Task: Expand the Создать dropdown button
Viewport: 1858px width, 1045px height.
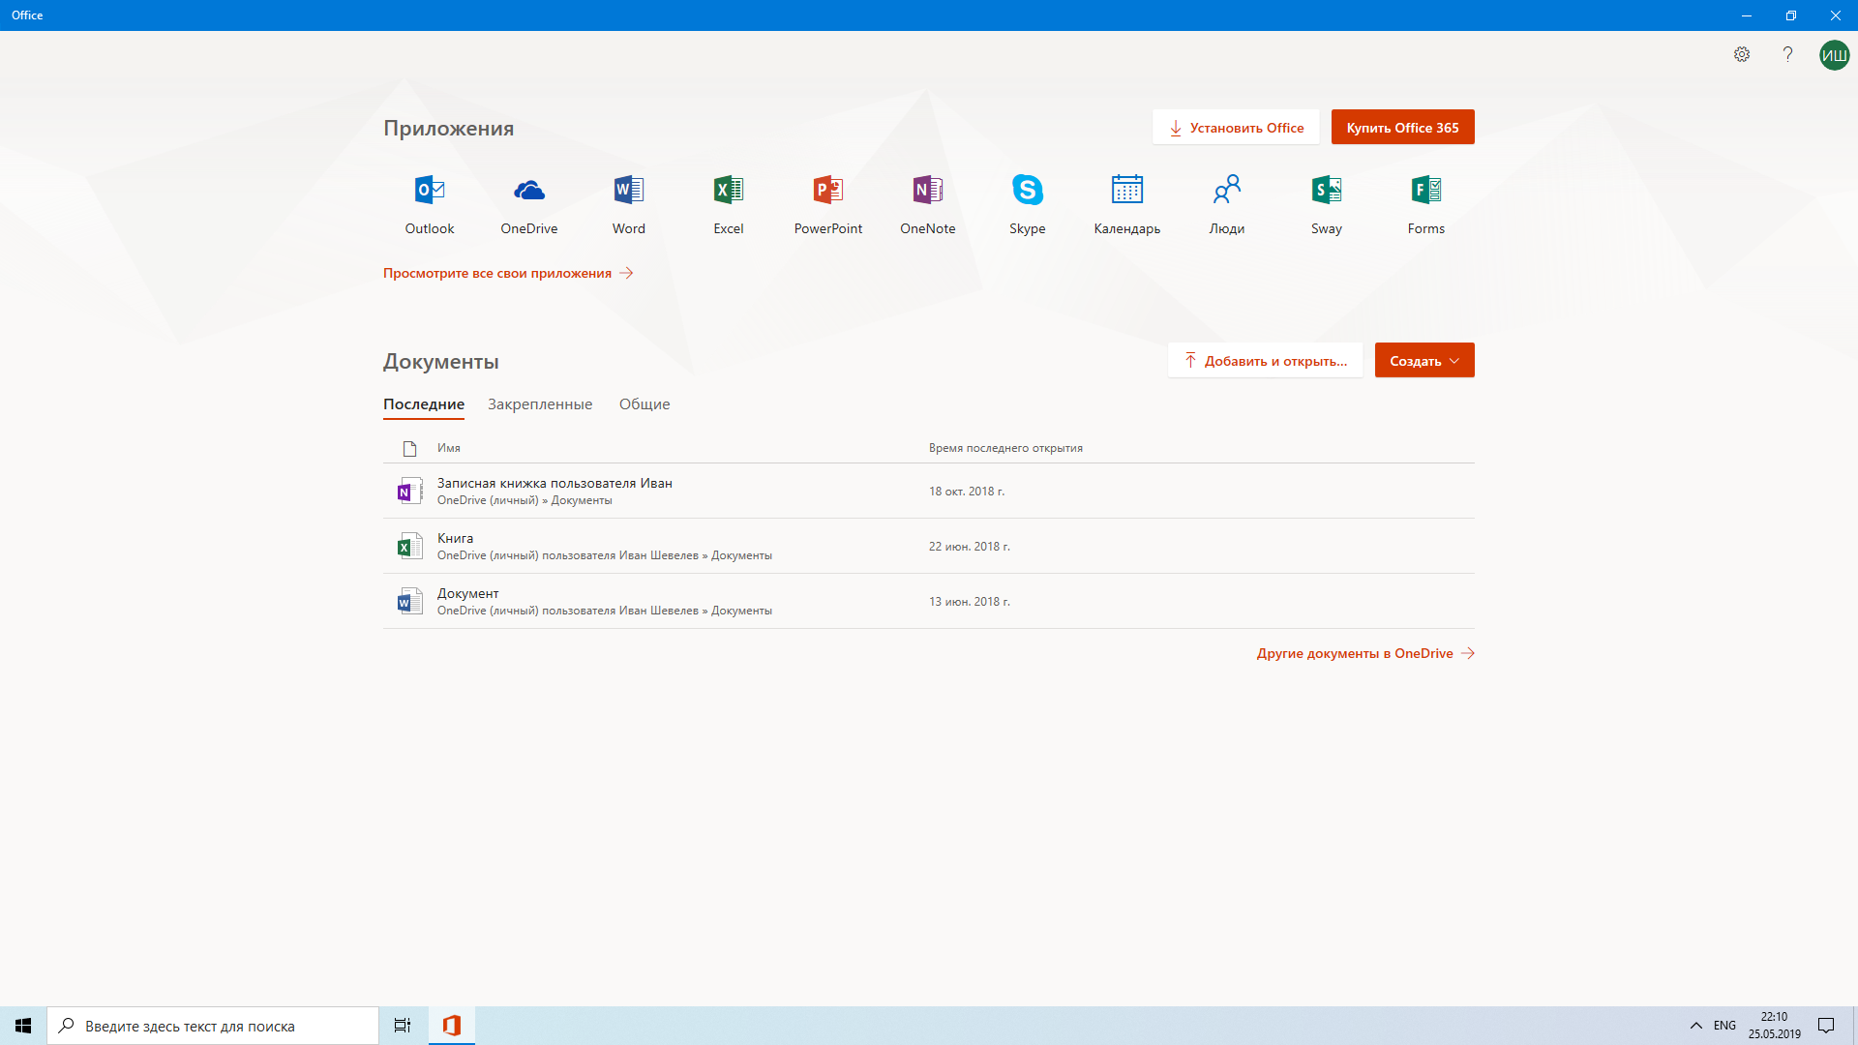Action: tap(1424, 361)
